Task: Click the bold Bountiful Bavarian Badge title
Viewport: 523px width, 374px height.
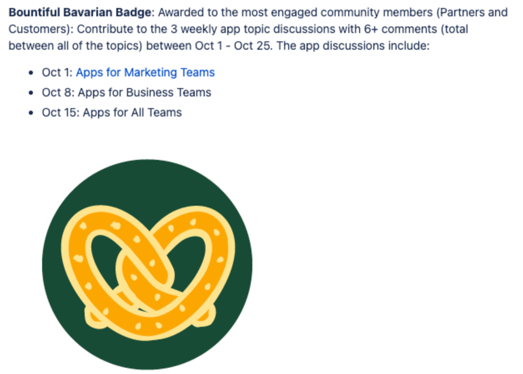Action: (x=80, y=13)
